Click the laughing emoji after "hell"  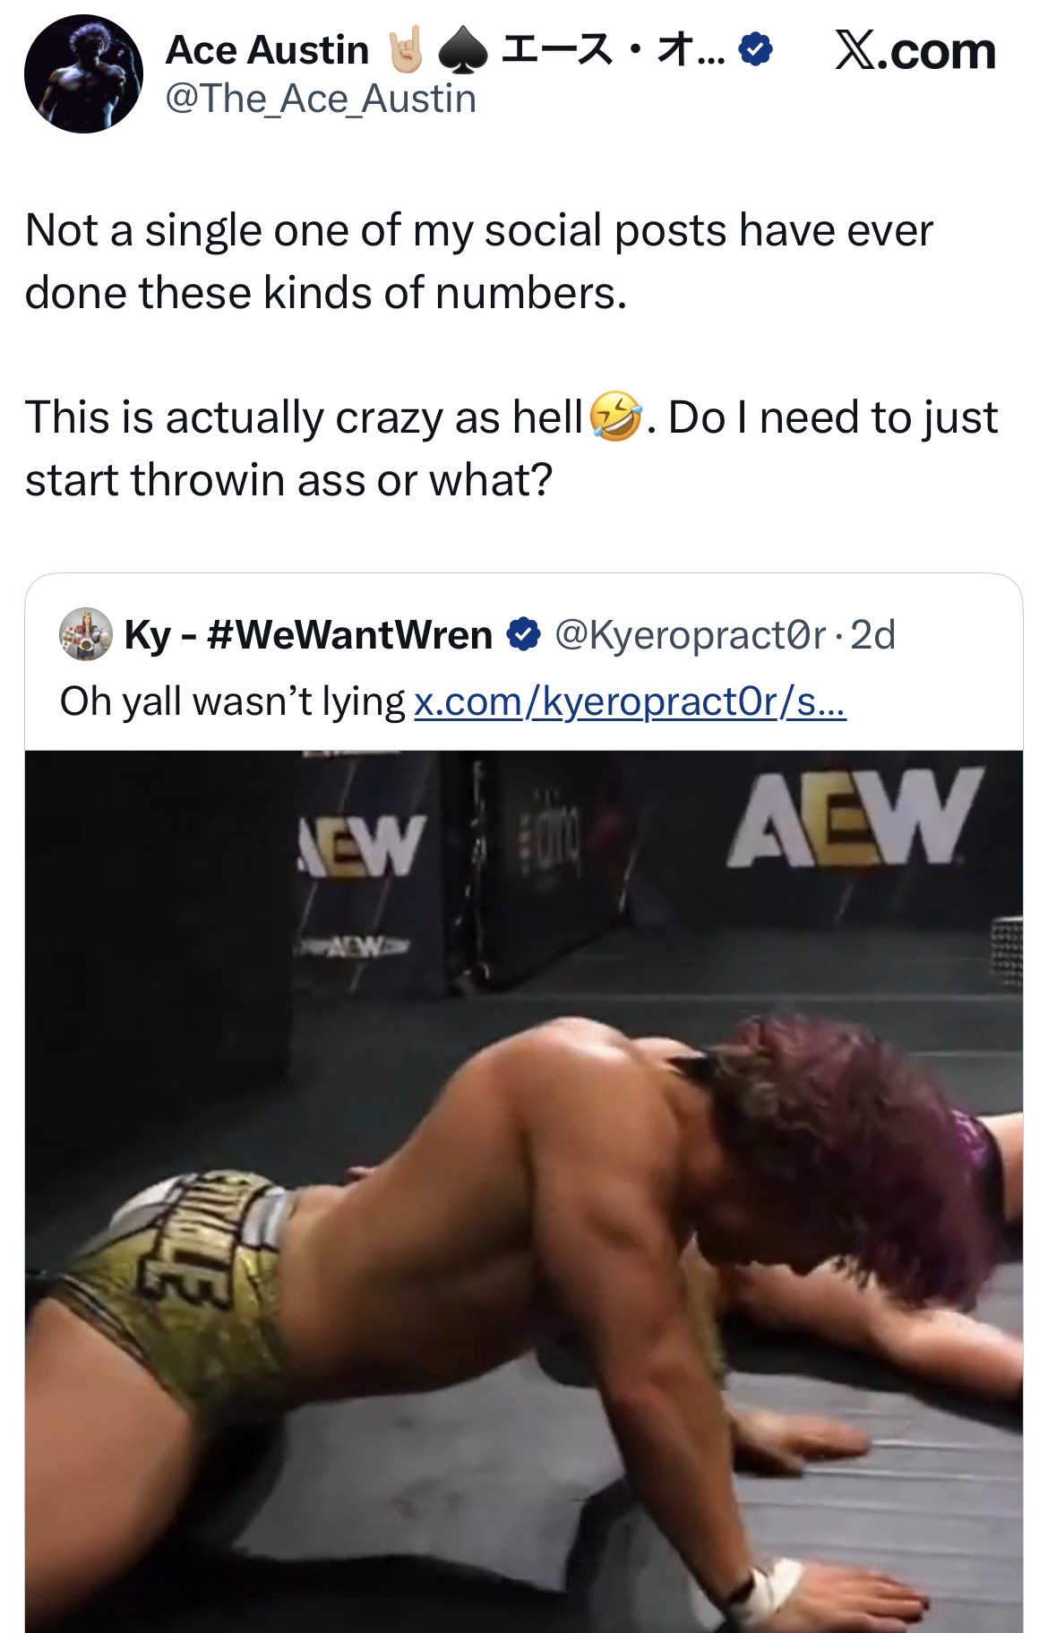615,417
